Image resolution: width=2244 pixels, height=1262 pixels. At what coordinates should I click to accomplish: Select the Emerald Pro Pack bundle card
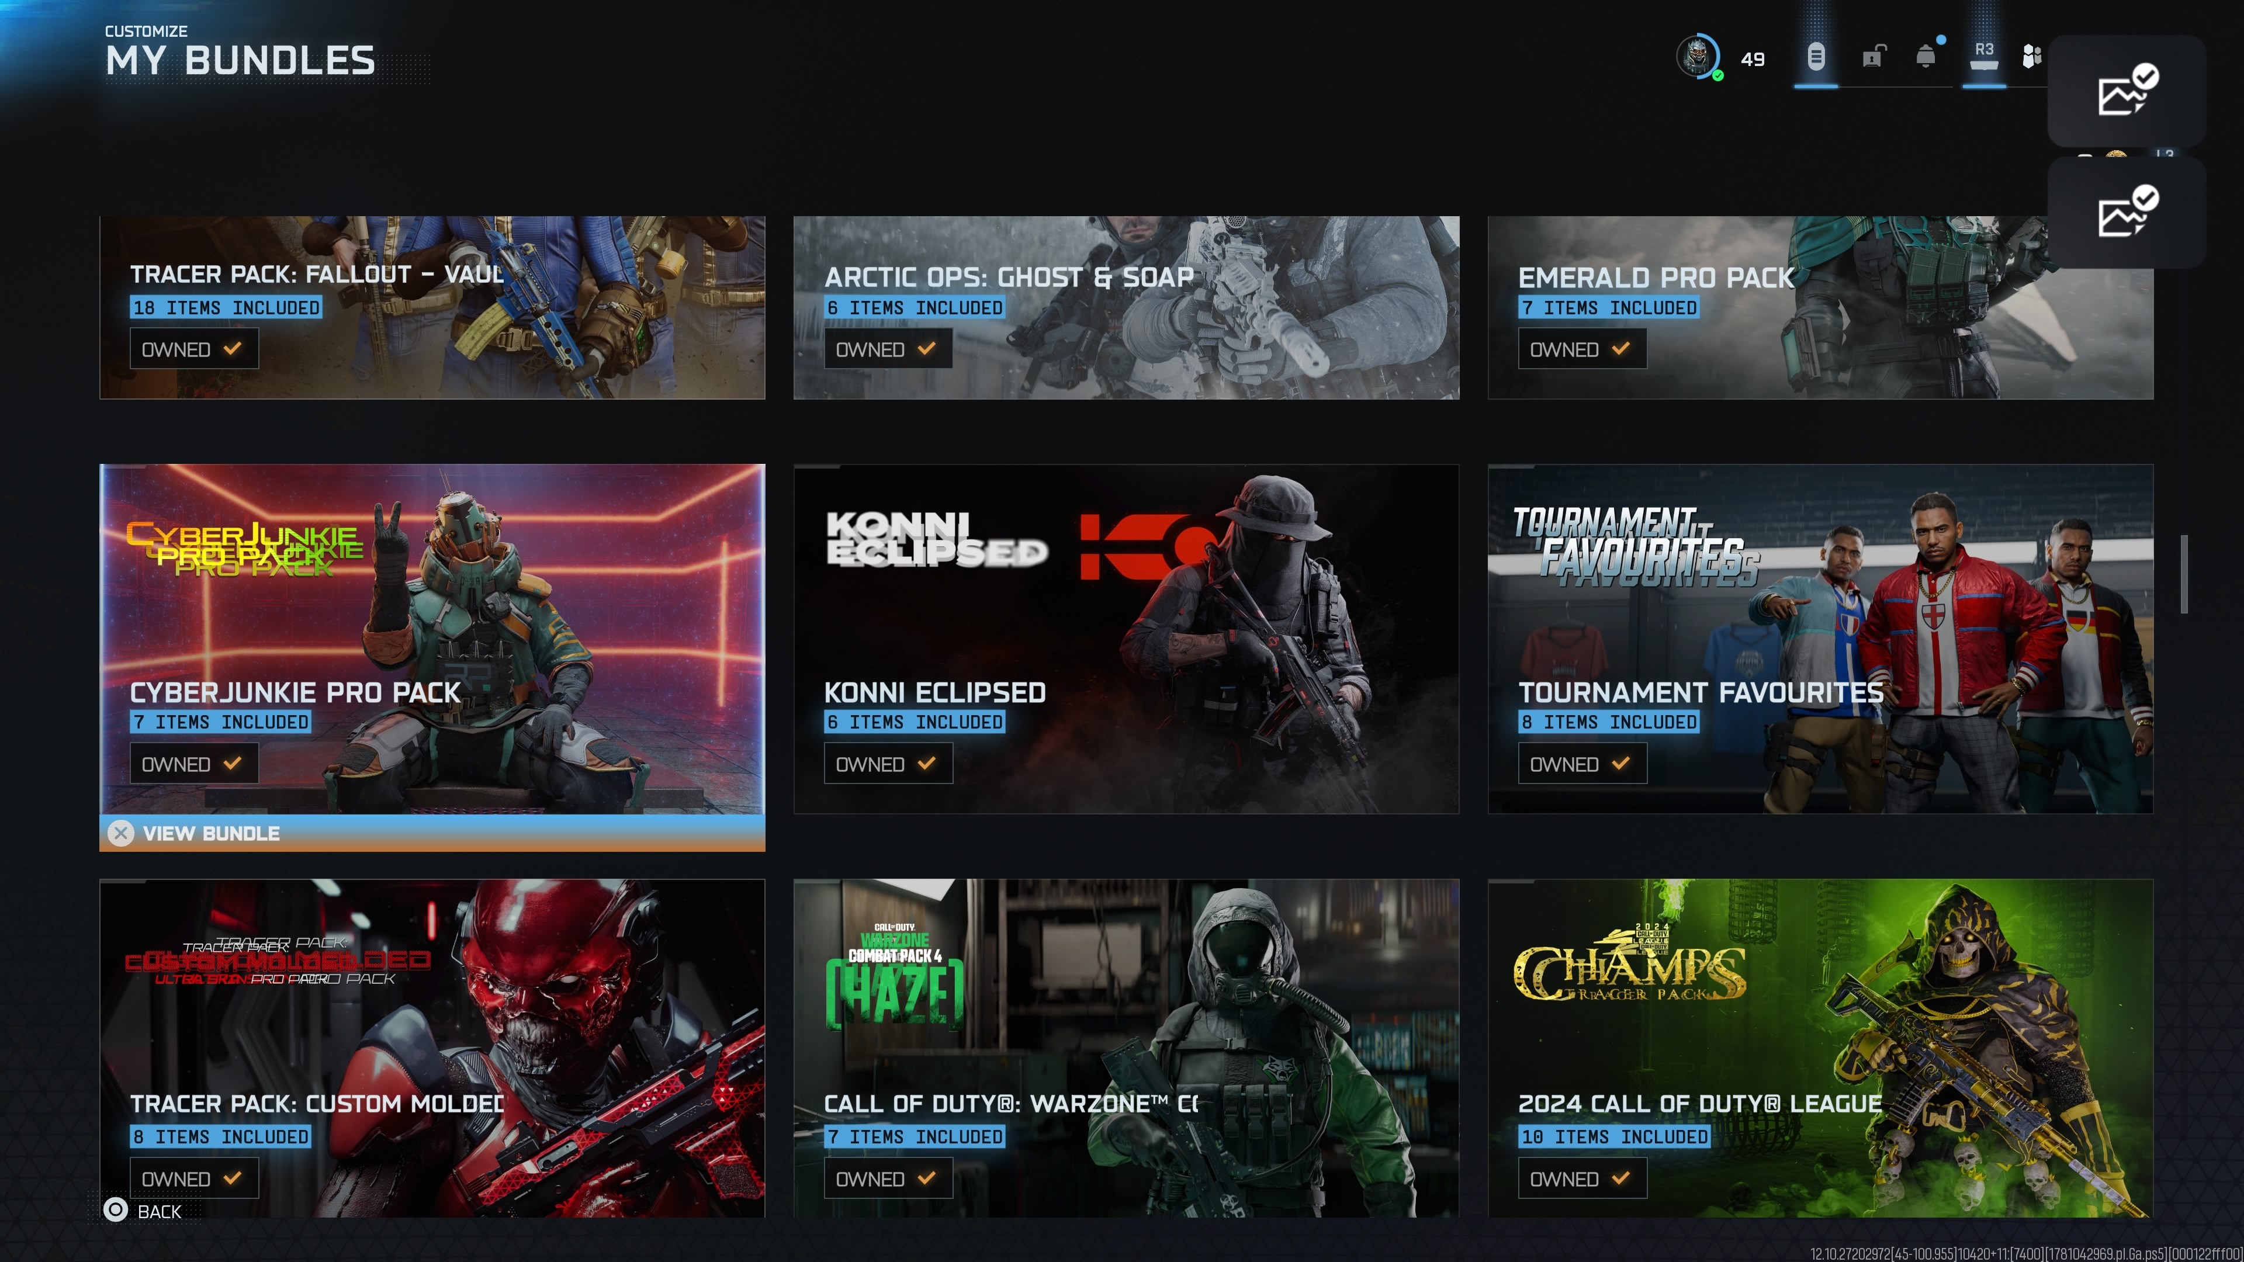[1821, 307]
